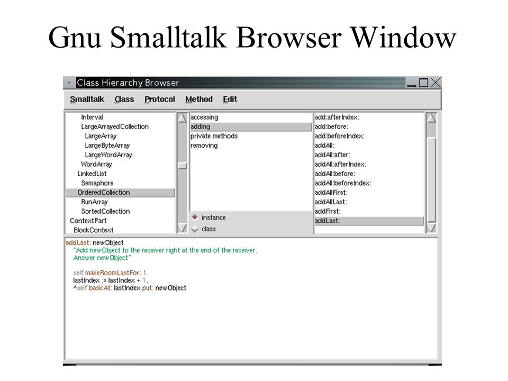Open the Method menu
Viewport: 508px width, 381px height.
tap(199, 99)
